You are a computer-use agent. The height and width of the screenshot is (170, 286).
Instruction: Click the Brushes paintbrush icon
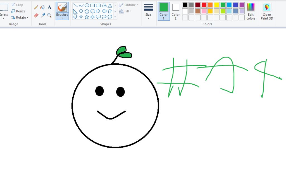(x=62, y=8)
